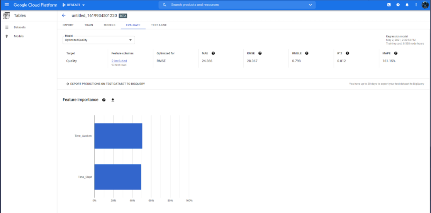Click the Target value Quality
Screen dimensions: 431x213
71,61
